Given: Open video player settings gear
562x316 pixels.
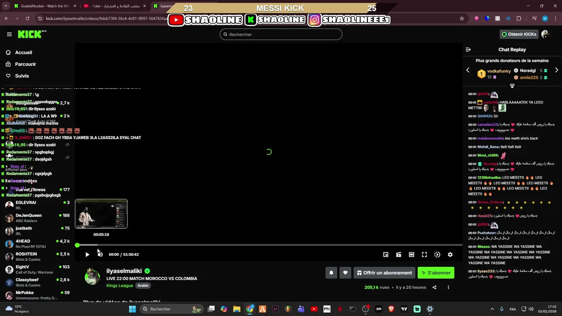Looking at the screenshot, I should point(450,255).
